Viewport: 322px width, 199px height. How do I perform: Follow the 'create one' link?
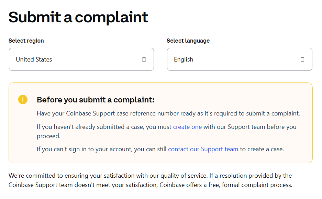187,127
